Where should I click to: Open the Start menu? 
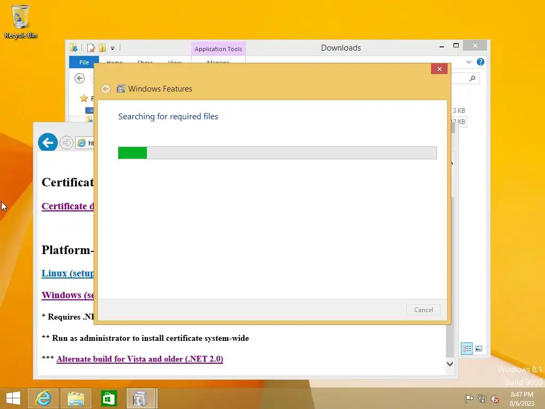13,398
